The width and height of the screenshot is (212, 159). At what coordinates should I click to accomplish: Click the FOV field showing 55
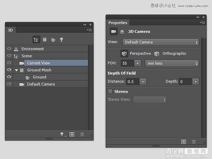coord(128,63)
